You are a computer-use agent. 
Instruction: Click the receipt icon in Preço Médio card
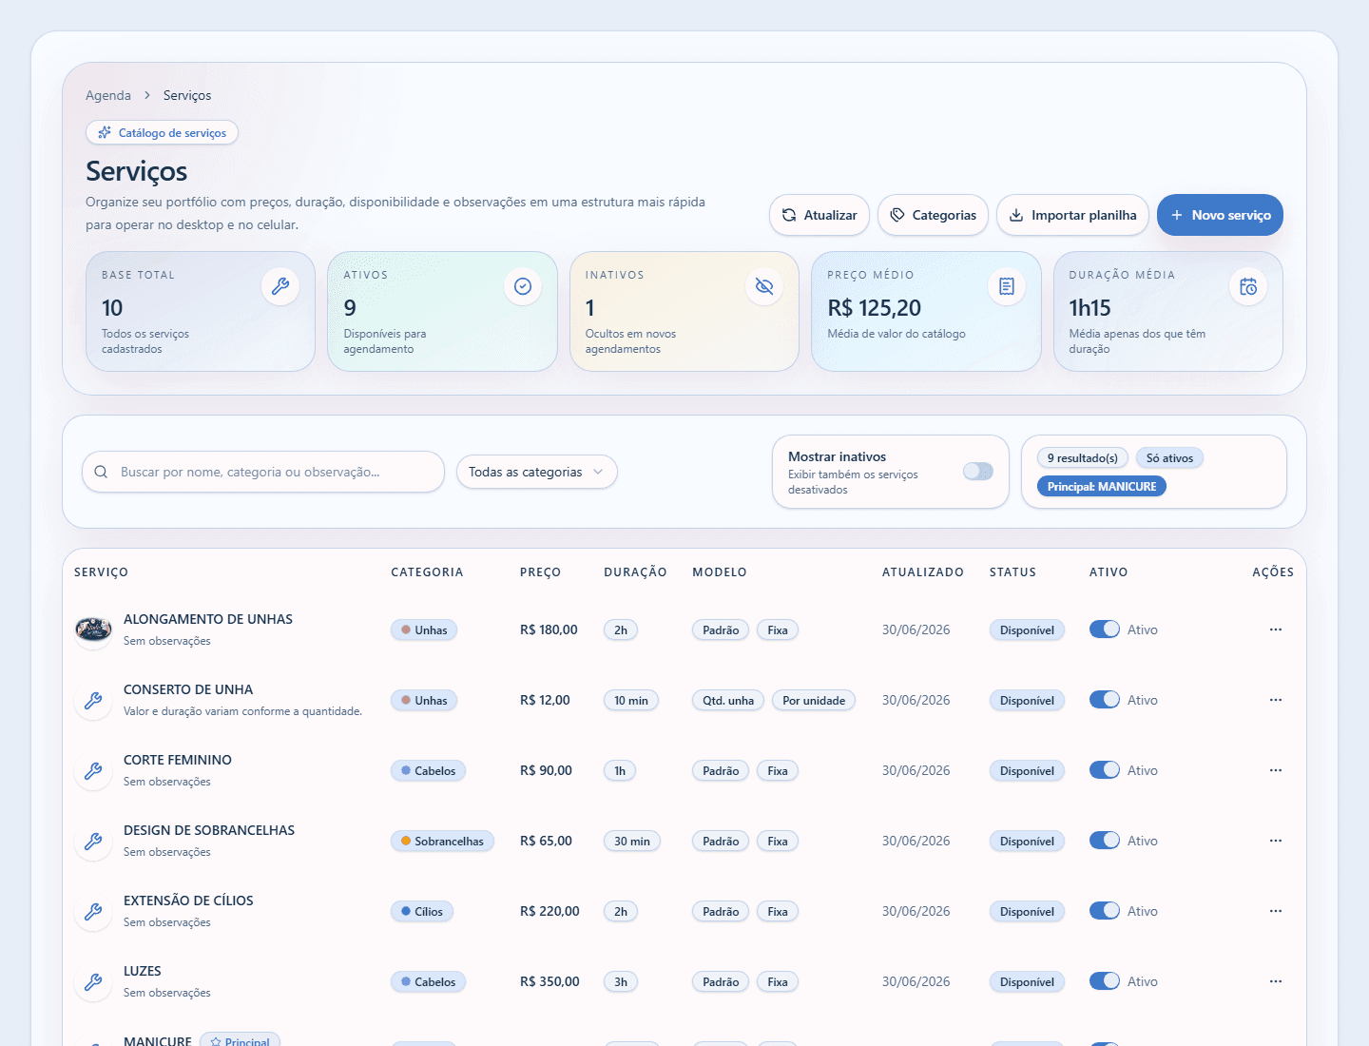coord(1007,286)
